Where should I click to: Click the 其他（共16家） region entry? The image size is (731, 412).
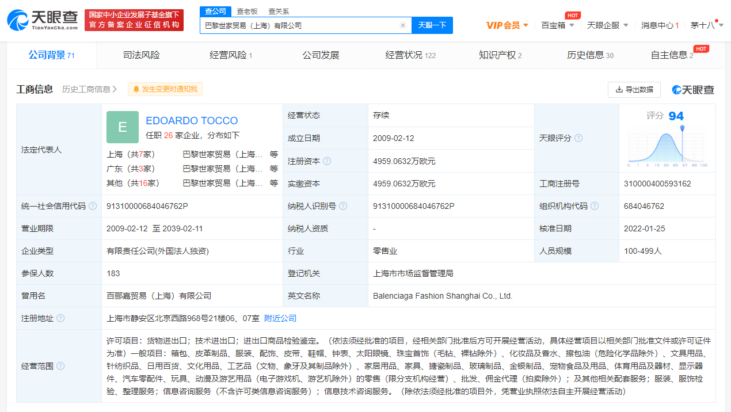pos(133,183)
